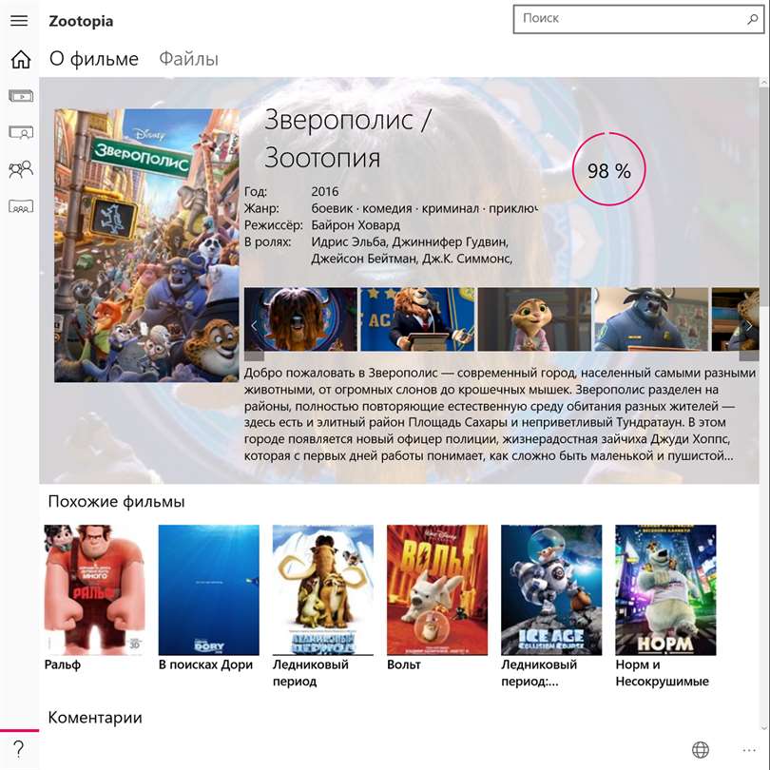The height and width of the screenshot is (770, 770).
Task: Click the vertical scrollbar on right
Action: pos(764,197)
